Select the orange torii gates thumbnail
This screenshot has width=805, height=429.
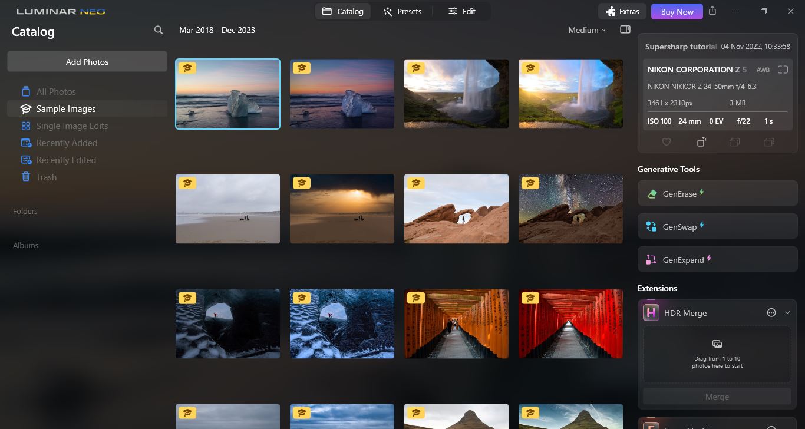coord(456,324)
